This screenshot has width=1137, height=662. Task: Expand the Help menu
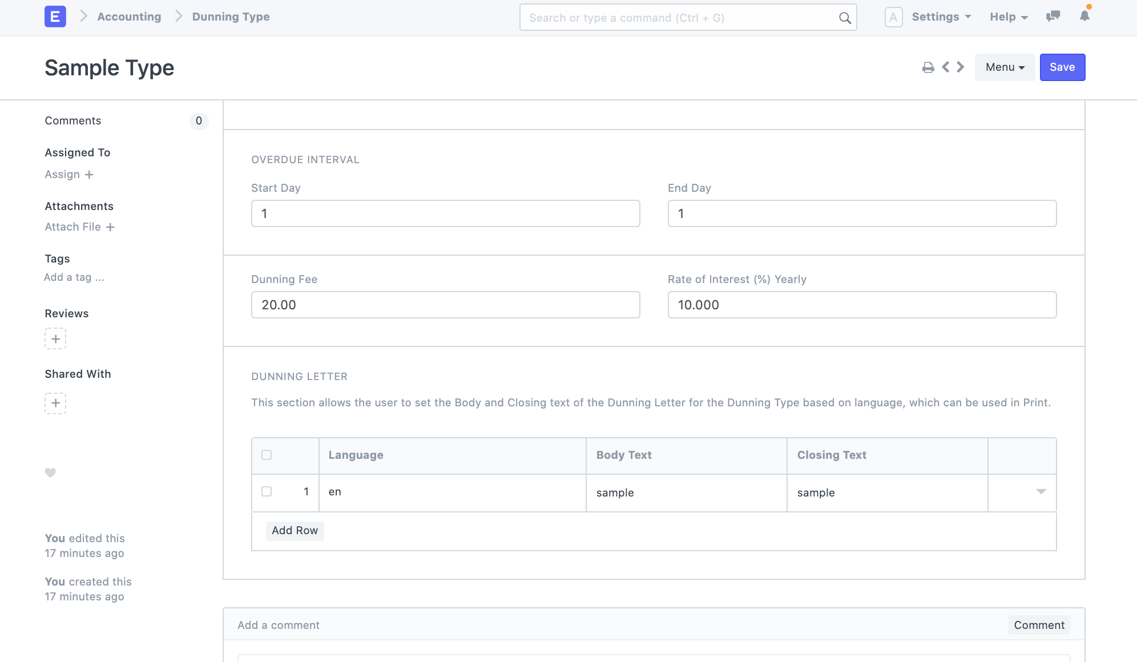tap(1009, 16)
